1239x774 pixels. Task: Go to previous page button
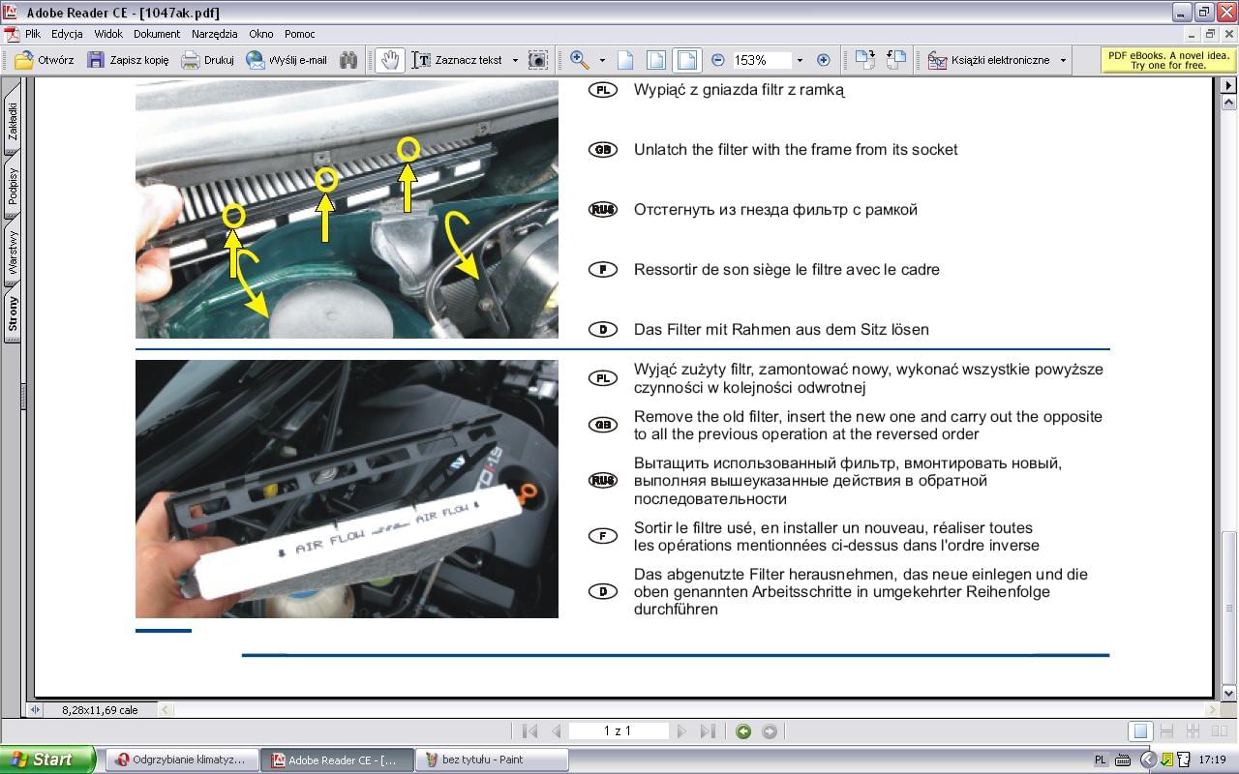tap(556, 731)
